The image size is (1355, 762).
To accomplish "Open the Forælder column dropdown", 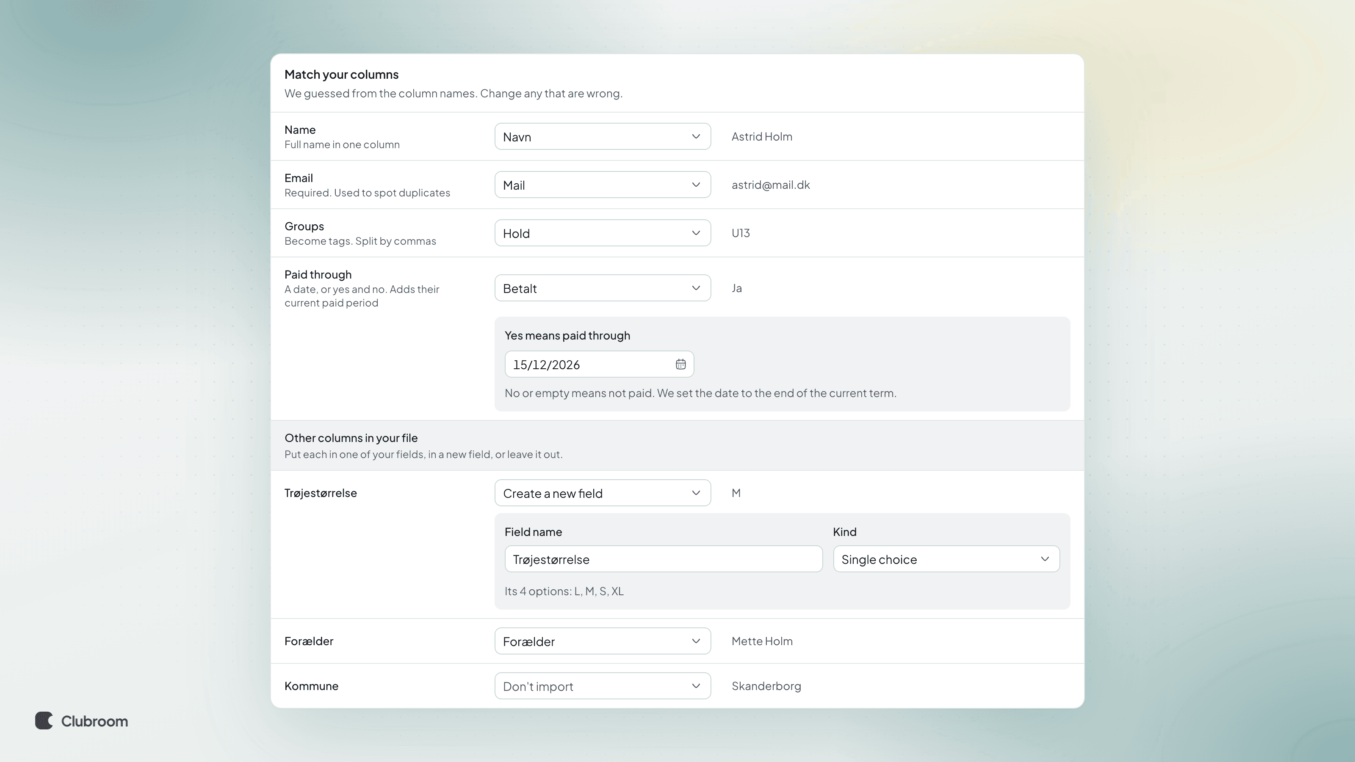I will click(x=603, y=641).
